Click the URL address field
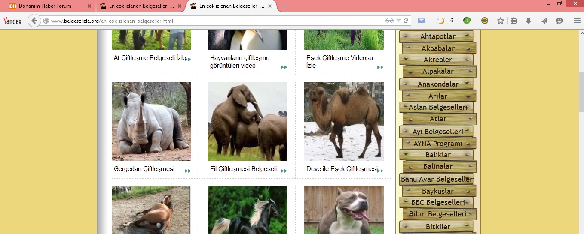Screen dimensions: 584x234 [215, 21]
